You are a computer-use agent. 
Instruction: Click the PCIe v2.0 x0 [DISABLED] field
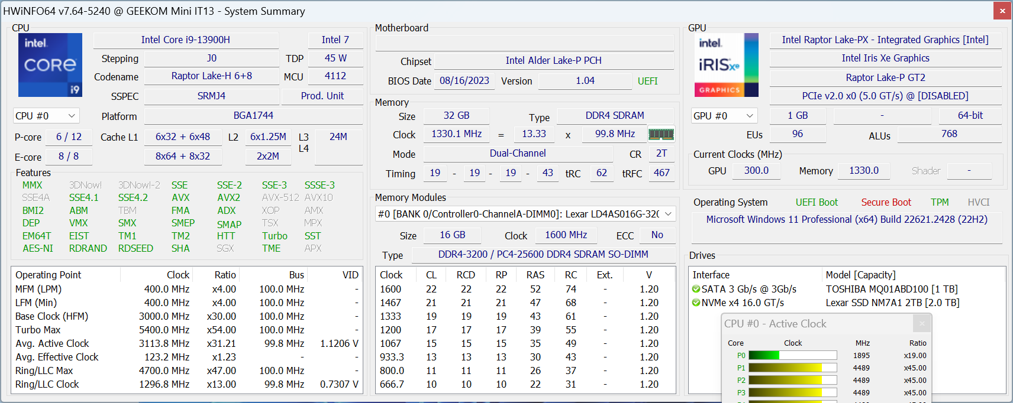[885, 96]
